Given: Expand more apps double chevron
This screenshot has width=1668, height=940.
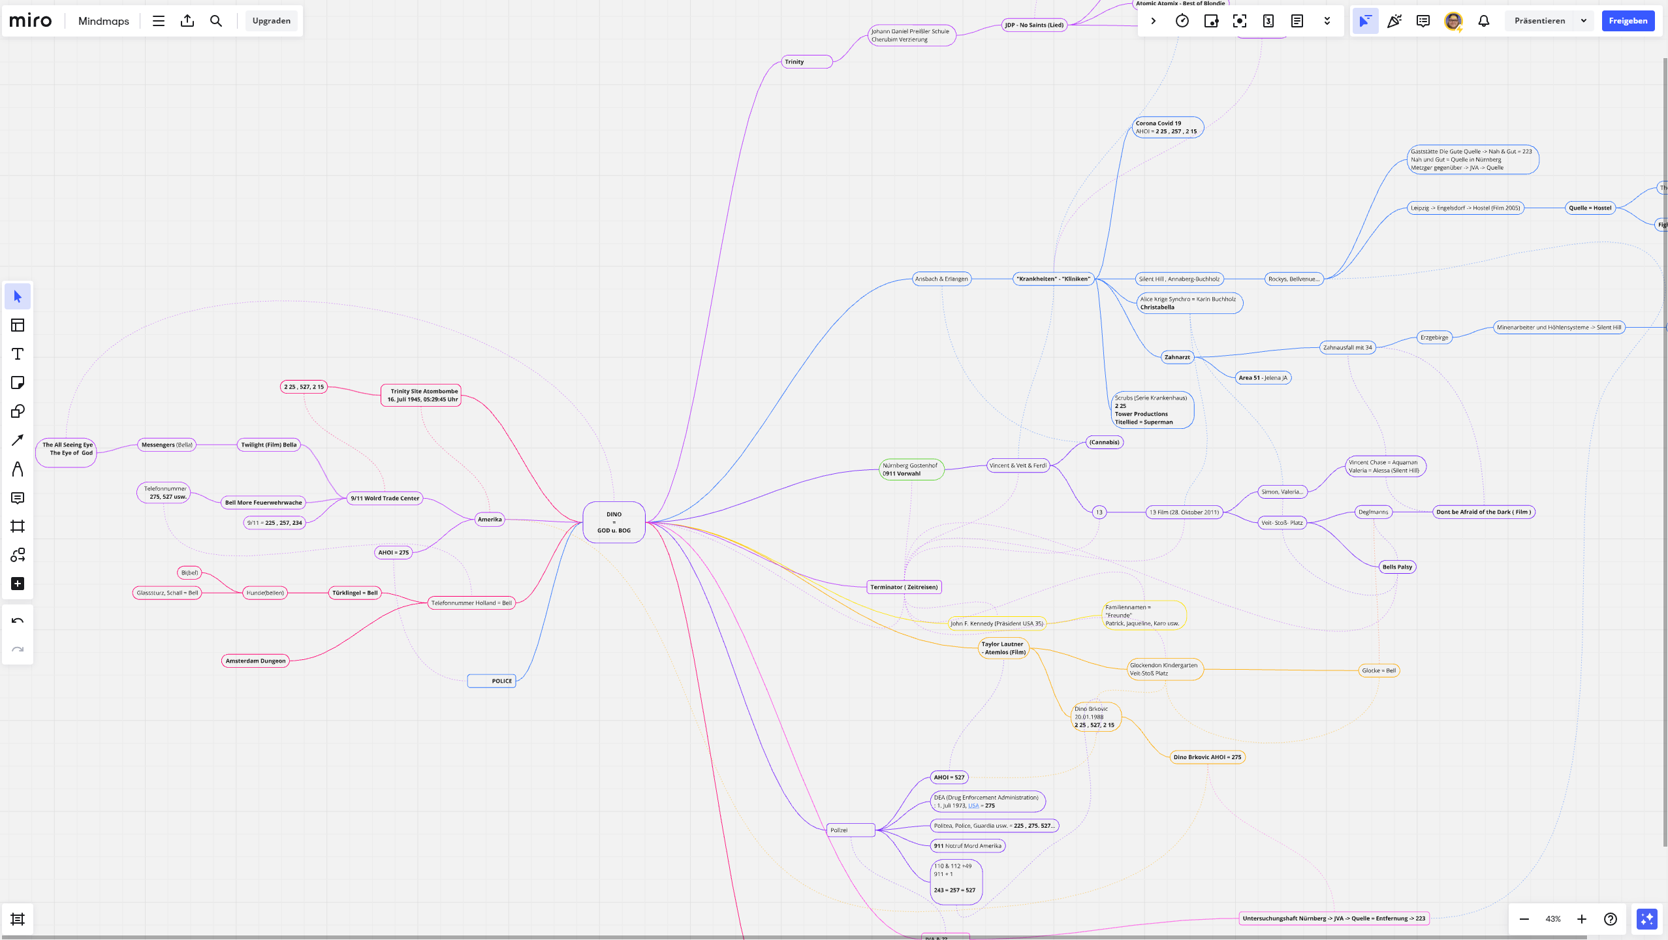Looking at the screenshot, I should (x=1327, y=21).
